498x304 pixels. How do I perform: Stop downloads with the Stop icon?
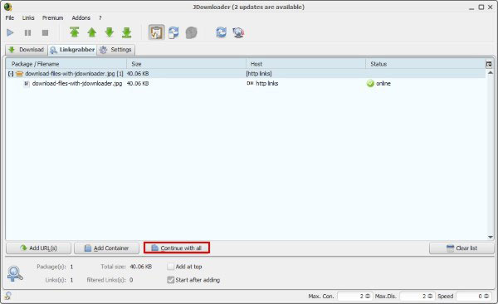click(x=45, y=32)
